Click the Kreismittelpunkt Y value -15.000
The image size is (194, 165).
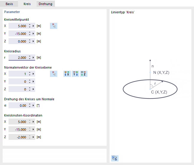[x=21, y=34]
